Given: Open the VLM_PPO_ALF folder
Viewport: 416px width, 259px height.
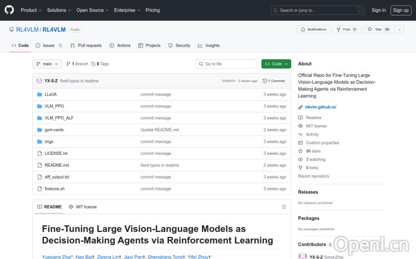Looking at the screenshot, I should coord(59,118).
